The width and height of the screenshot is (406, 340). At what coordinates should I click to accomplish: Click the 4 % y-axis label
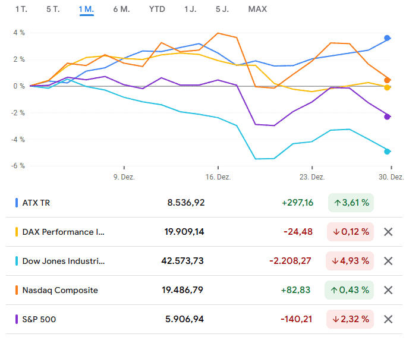coord(19,33)
